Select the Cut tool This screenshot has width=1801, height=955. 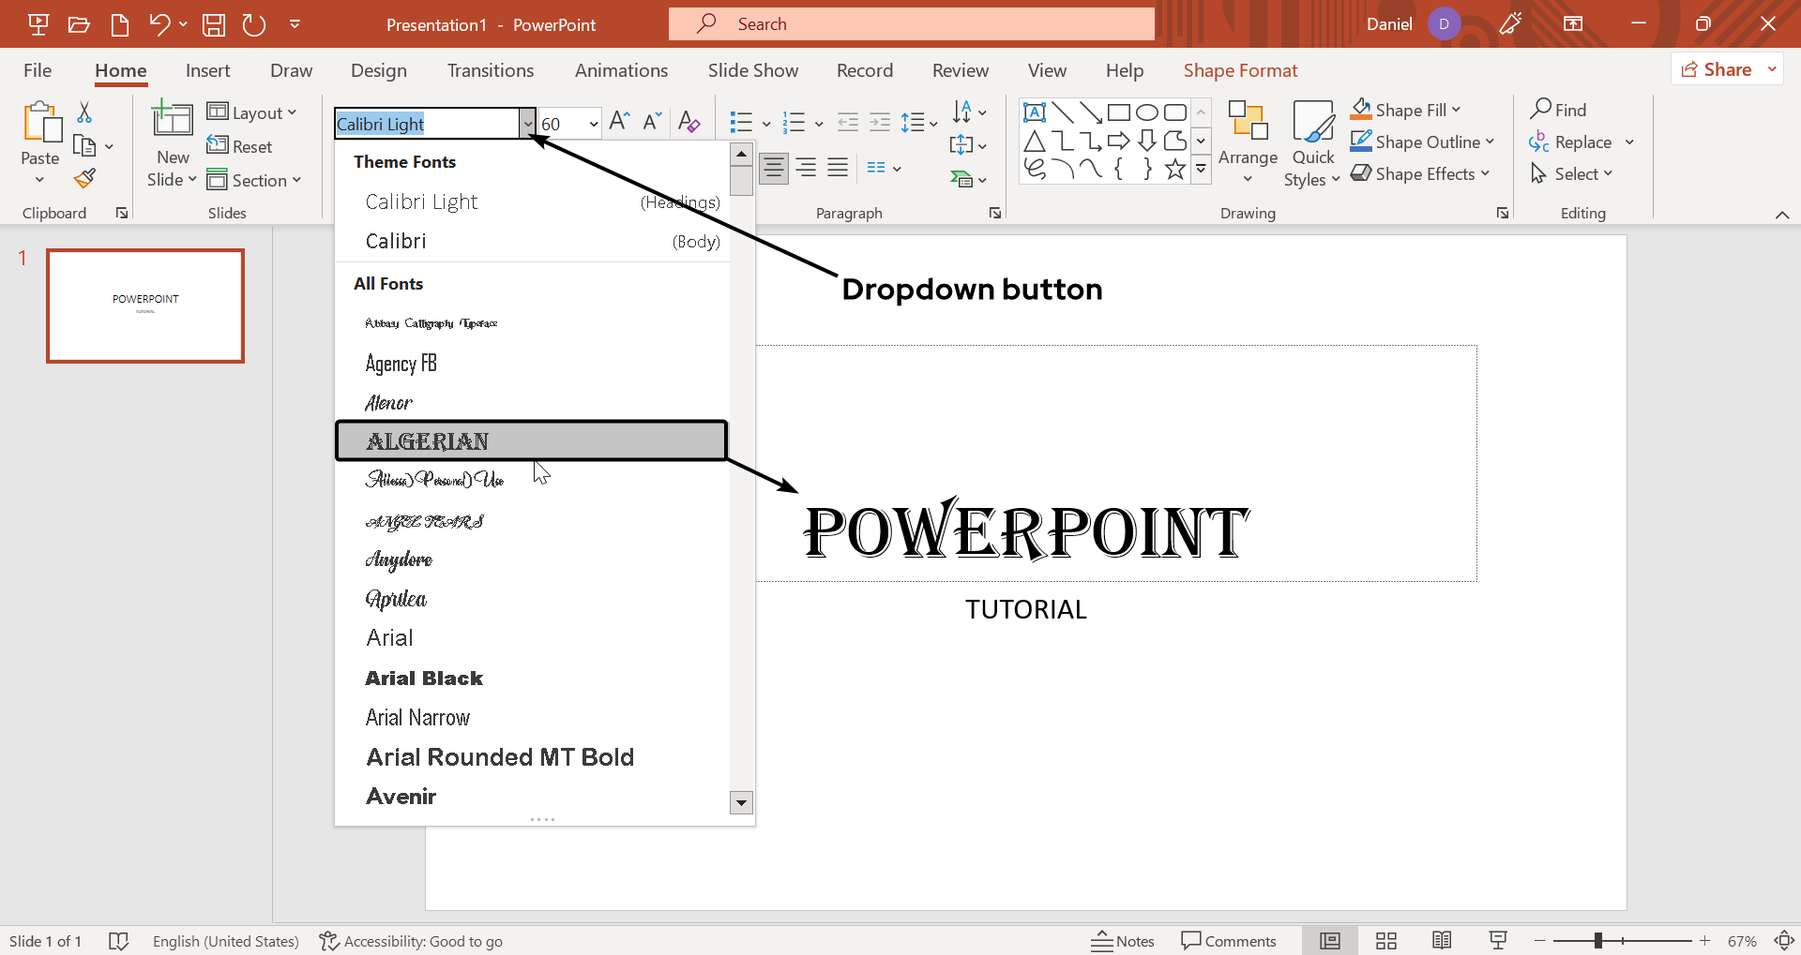[83, 112]
